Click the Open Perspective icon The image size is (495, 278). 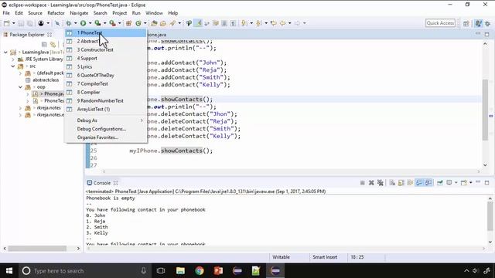click(466, 23)
